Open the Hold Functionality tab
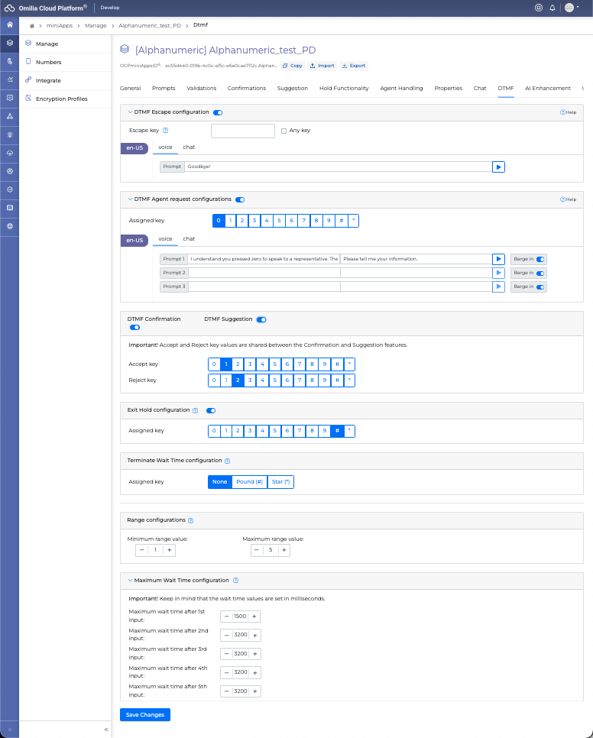The width and height of the screenshot is (593, 738). pos(344,89)
